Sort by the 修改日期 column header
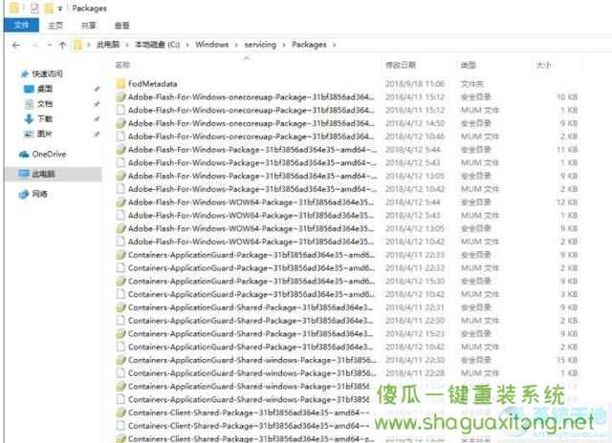This screenshot has height=443, width=612. tap(401, 65)
